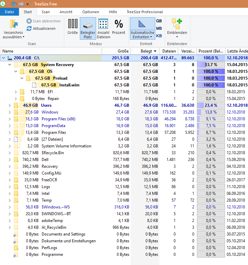Collapse the System Recovery folder
248x265 pixels.
pyautogui.click(x=9, y=65)
